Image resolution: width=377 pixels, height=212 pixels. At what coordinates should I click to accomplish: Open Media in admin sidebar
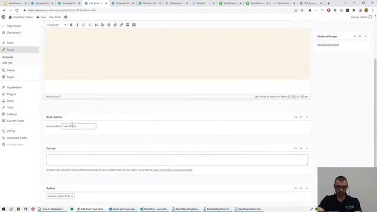click(x=11, y=71)
